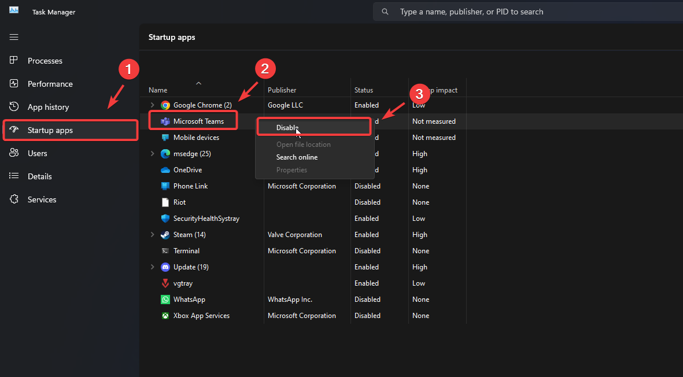683x377 pixels.
Task: Choose Search online in context menu
Action: [297, 157]
